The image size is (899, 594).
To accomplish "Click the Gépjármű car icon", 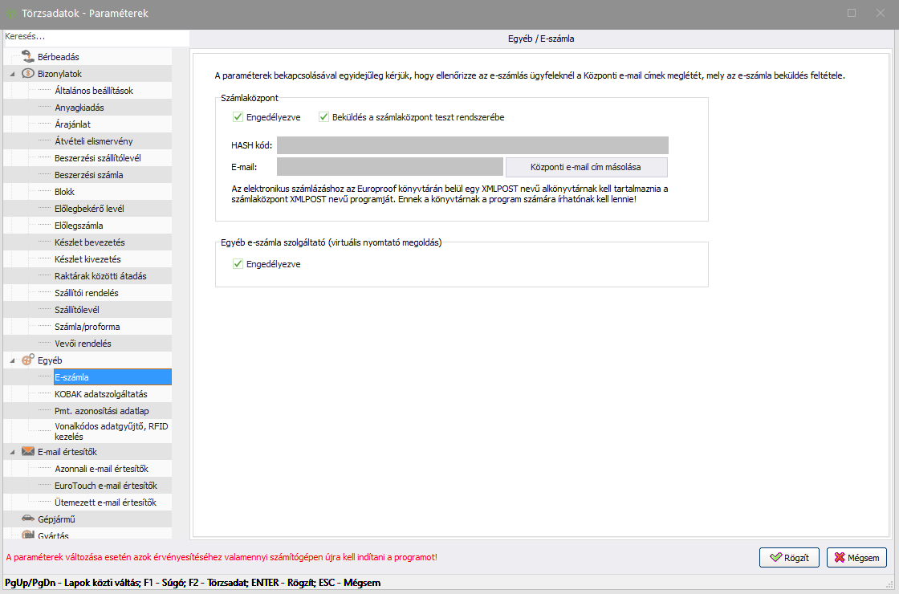I will coord(28,519).
